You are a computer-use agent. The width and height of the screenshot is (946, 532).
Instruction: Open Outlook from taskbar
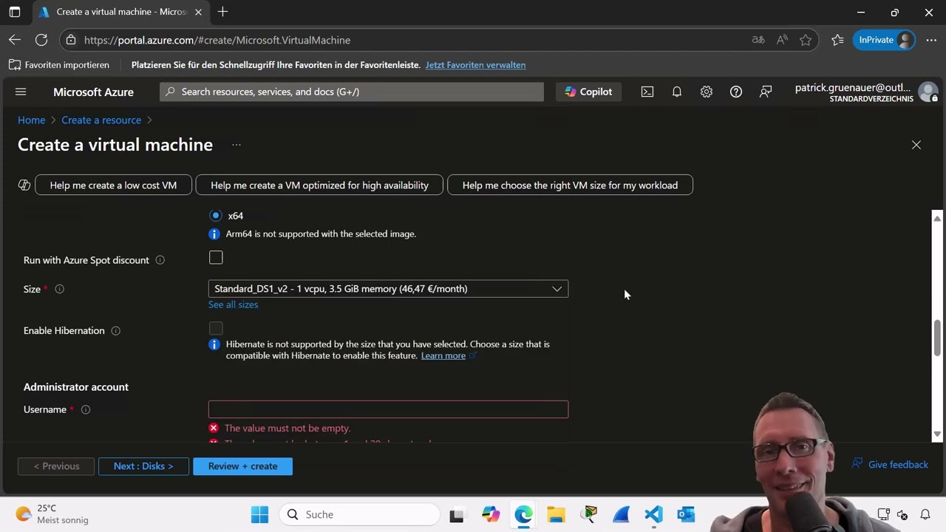pos(686,514)
